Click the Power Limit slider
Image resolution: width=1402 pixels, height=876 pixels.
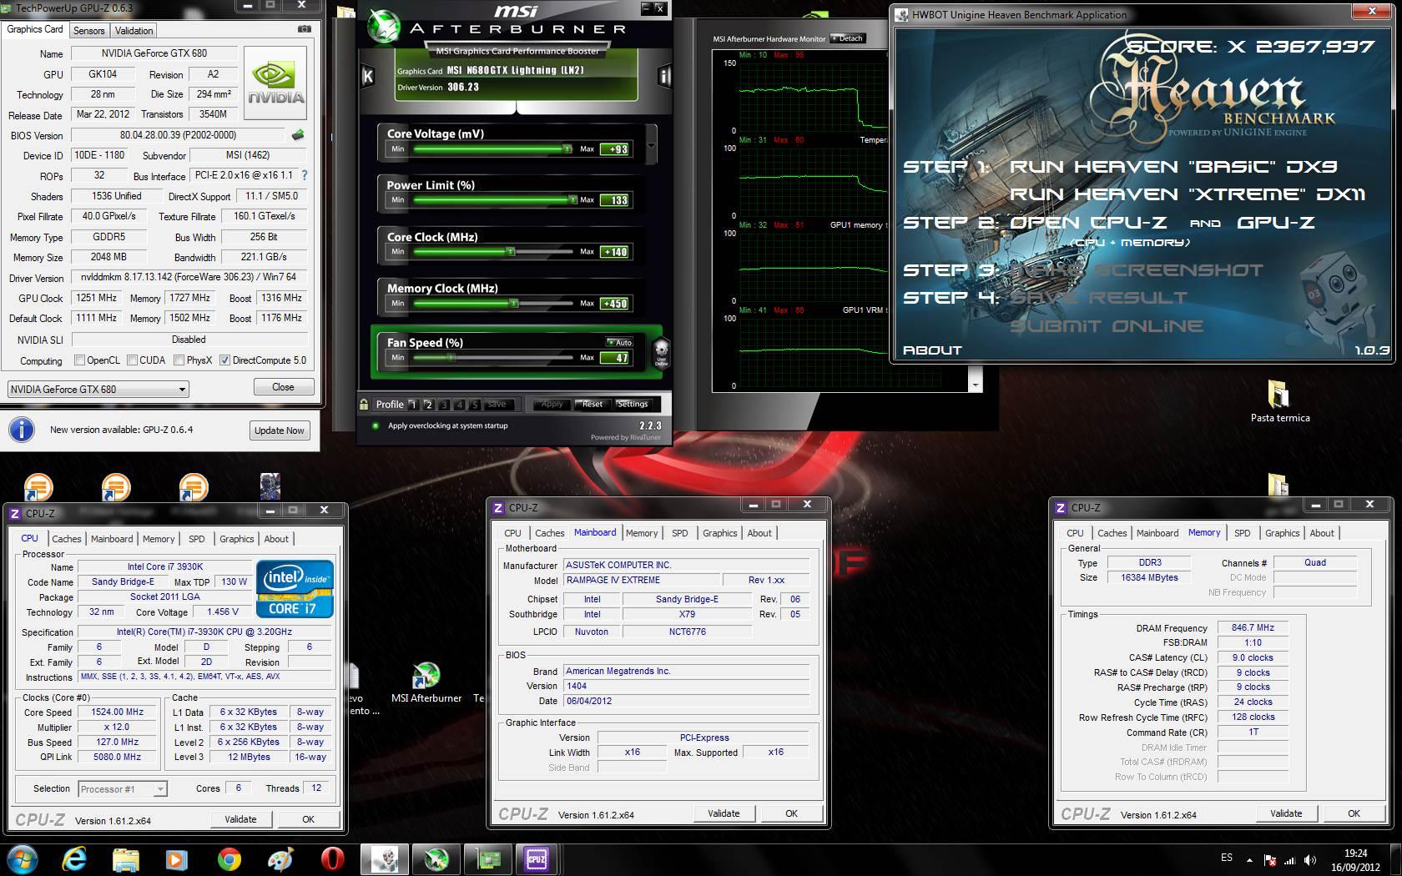(x=493, y=199)
